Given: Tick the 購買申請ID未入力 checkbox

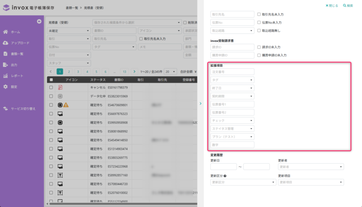Looking at the screenshot, I should tap(258, 55).
